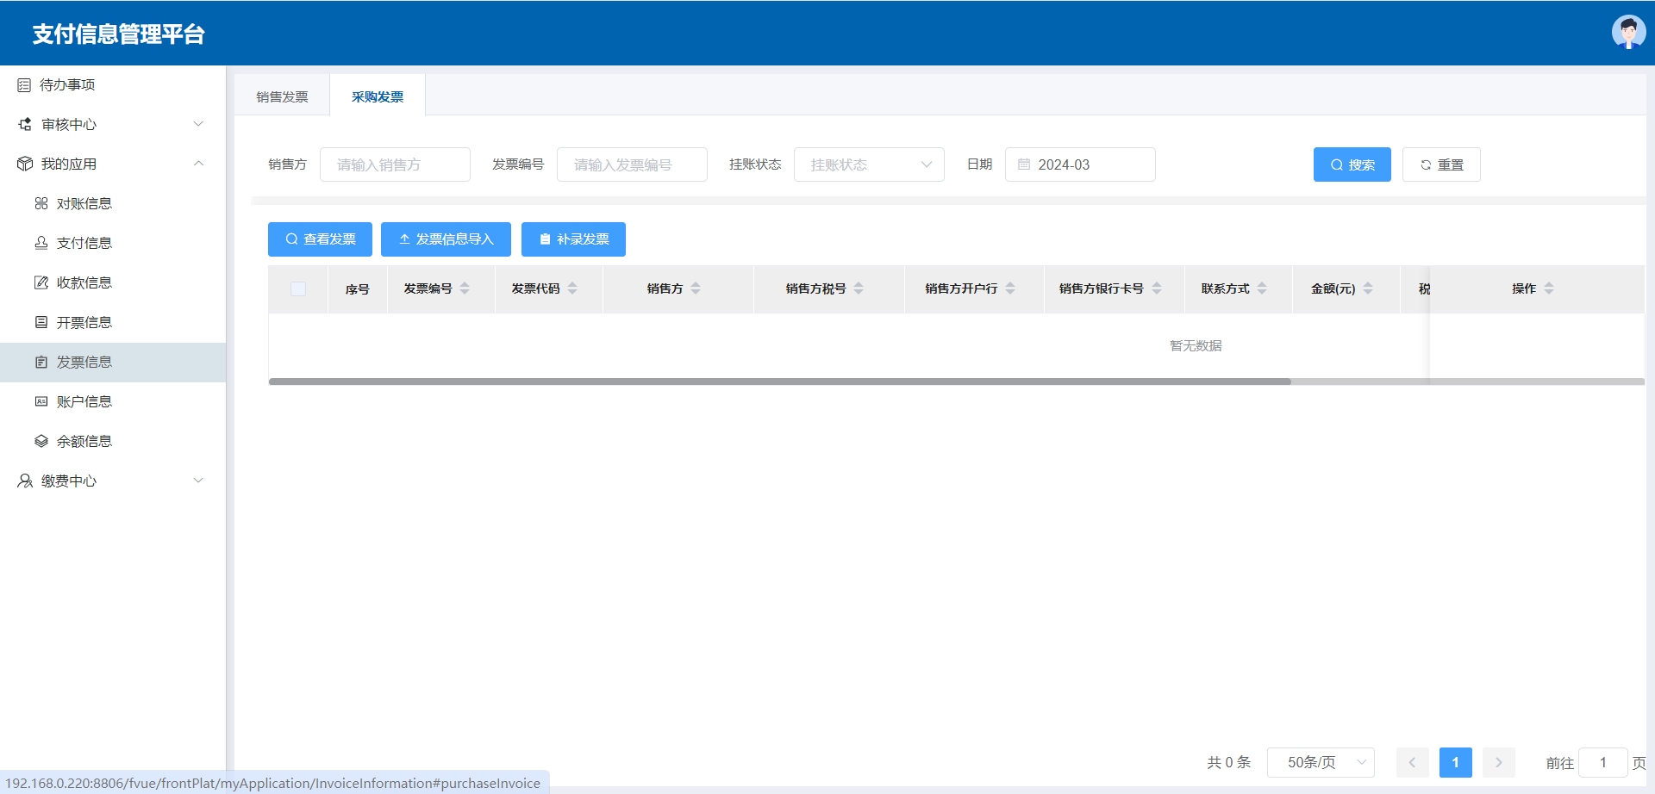
Task: Open the 50条/页 page size dropdown
Action: pyautogui.click(x=1321, y=763)
